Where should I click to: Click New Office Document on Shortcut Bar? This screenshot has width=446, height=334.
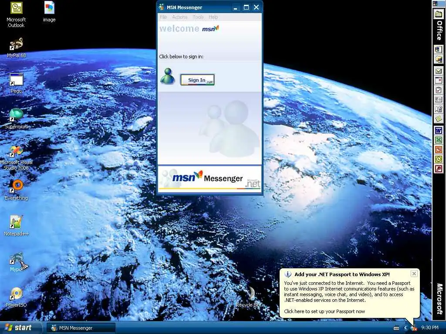438,50
